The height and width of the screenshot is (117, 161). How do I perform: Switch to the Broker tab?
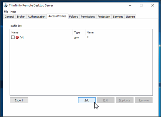coord(21,17)
